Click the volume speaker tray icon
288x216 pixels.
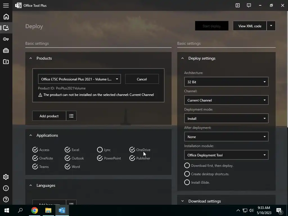tap(251, 210)
